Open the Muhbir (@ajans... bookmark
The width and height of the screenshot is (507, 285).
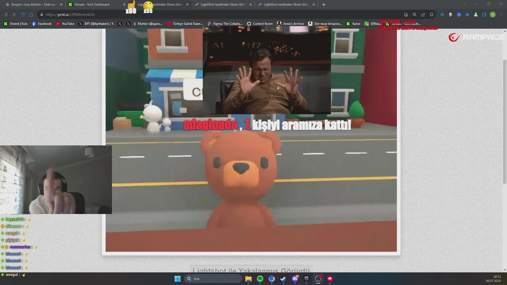click(147, 24)
